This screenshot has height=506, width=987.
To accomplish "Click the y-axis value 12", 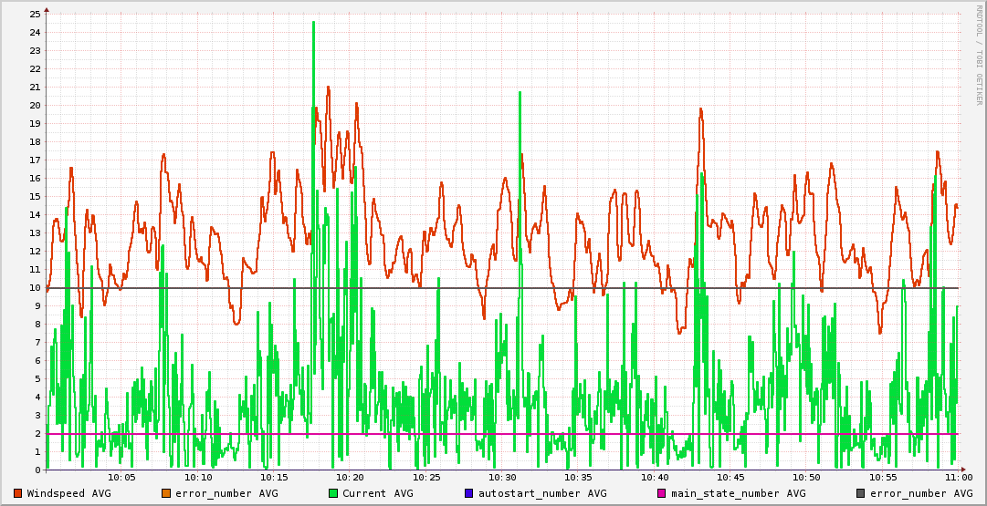I will tap(36, 251).
